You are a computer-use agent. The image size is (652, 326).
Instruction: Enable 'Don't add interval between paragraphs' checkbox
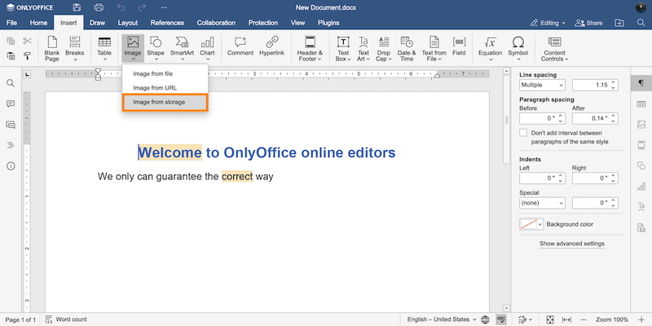523,132
